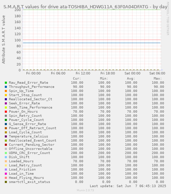This screenshot has height=194, width=171.
Task: Click the Head_Flying_Hours legend label
Action: coord(26,178)
